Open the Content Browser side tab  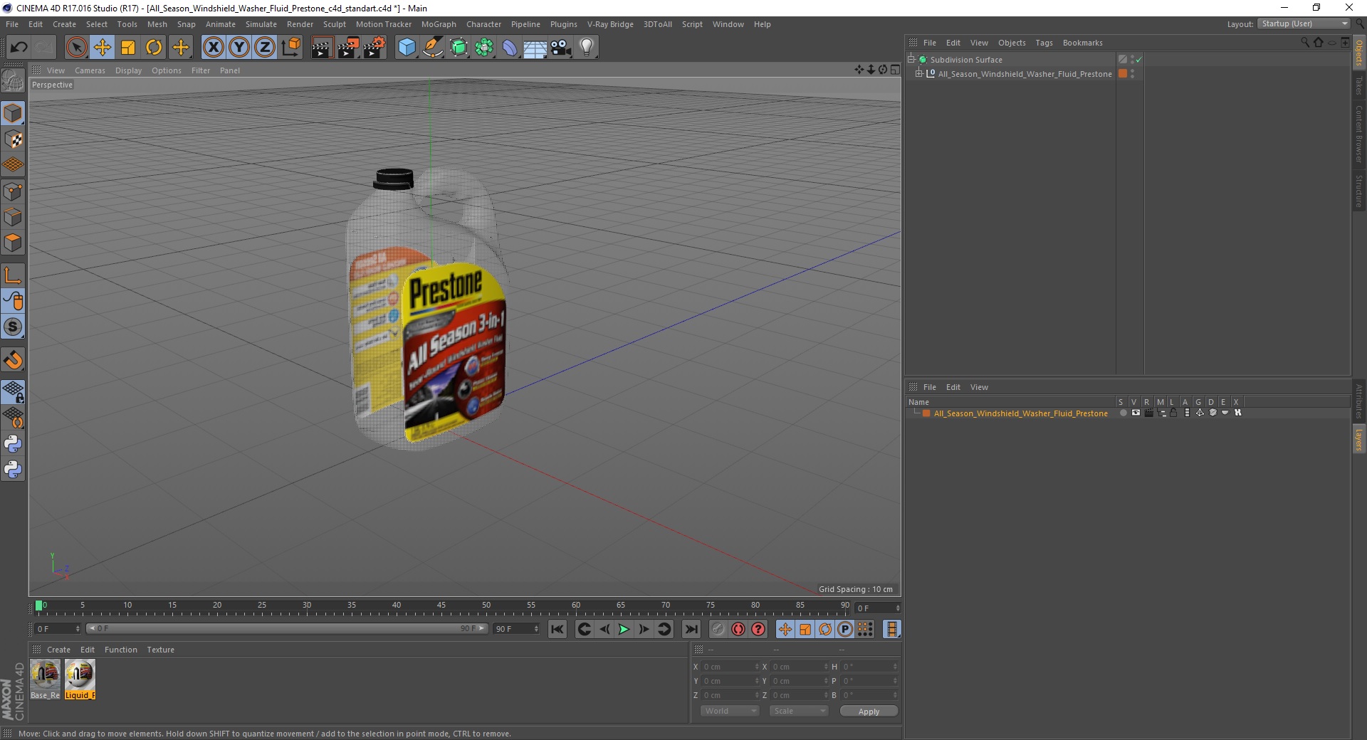(1359, 134)
